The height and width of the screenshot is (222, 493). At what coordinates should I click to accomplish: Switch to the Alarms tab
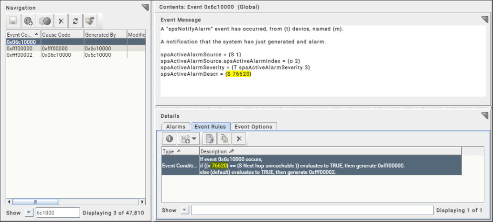tap(175, 127)
